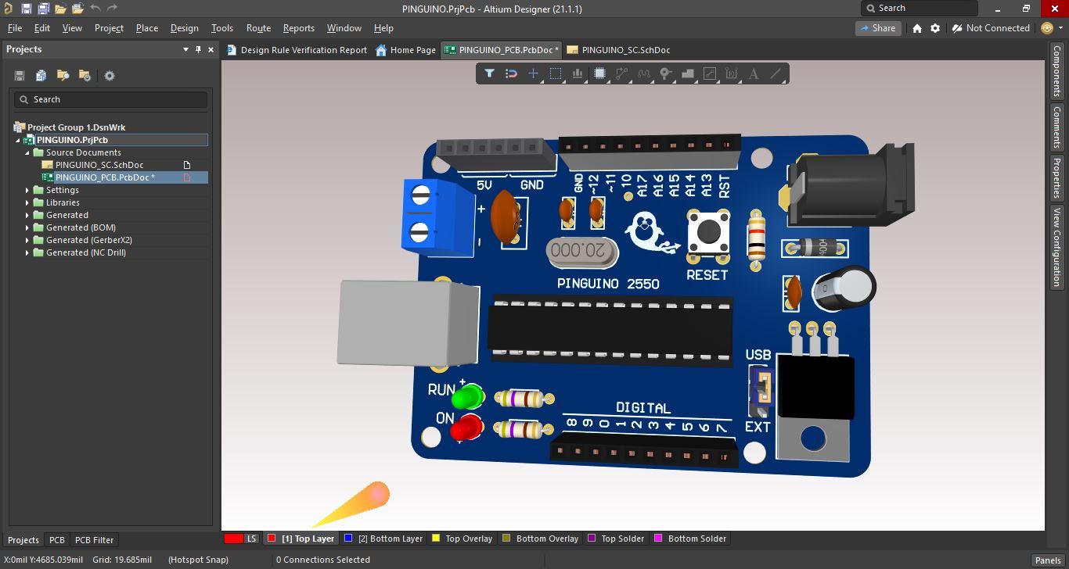Select the Place Dimension tool
The image size is (1069, 569).
732,73
